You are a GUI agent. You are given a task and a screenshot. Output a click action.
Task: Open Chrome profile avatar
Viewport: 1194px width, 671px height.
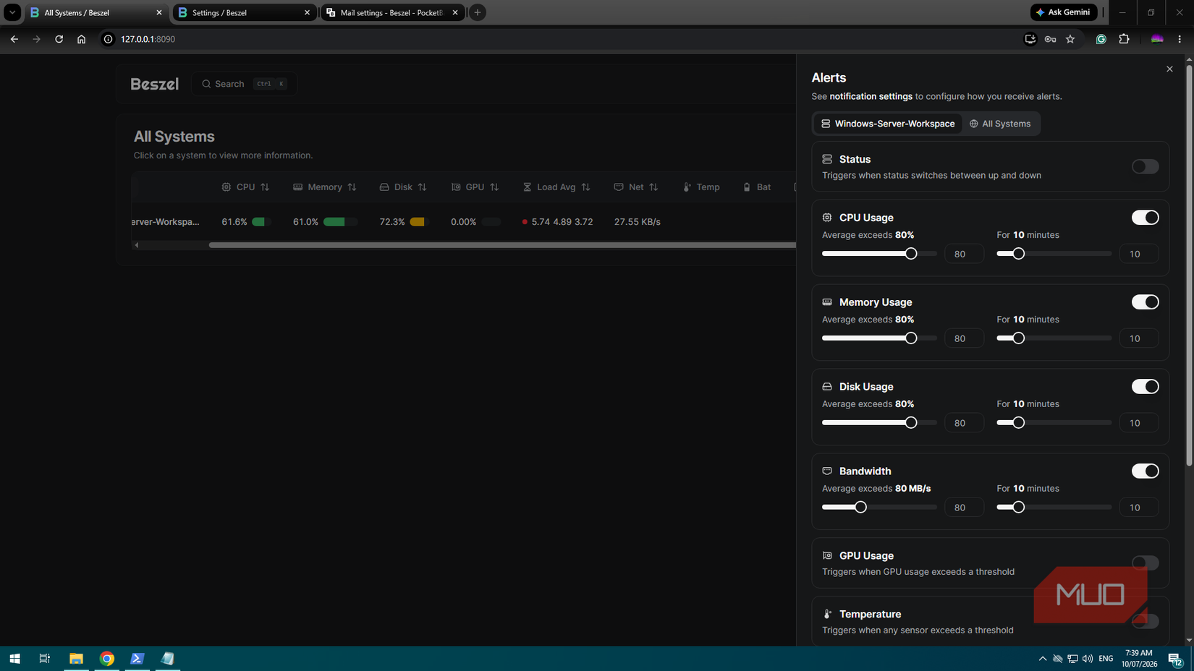pyautogui.click(x=1156, y=39)
